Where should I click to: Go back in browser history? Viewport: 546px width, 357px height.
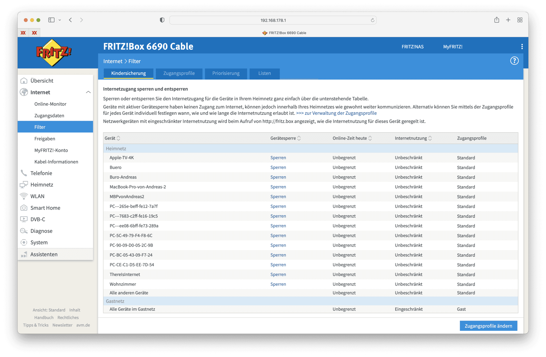71,20
